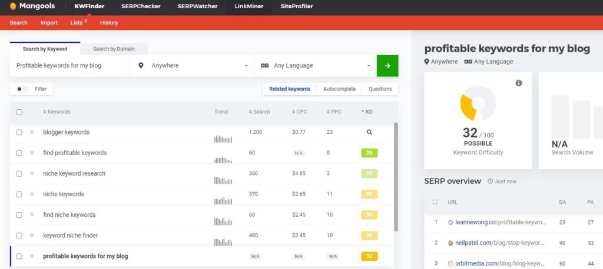Screen dimensions: 603x269
Task: Star the find profitable keywords row
Action: coord(32,153)
